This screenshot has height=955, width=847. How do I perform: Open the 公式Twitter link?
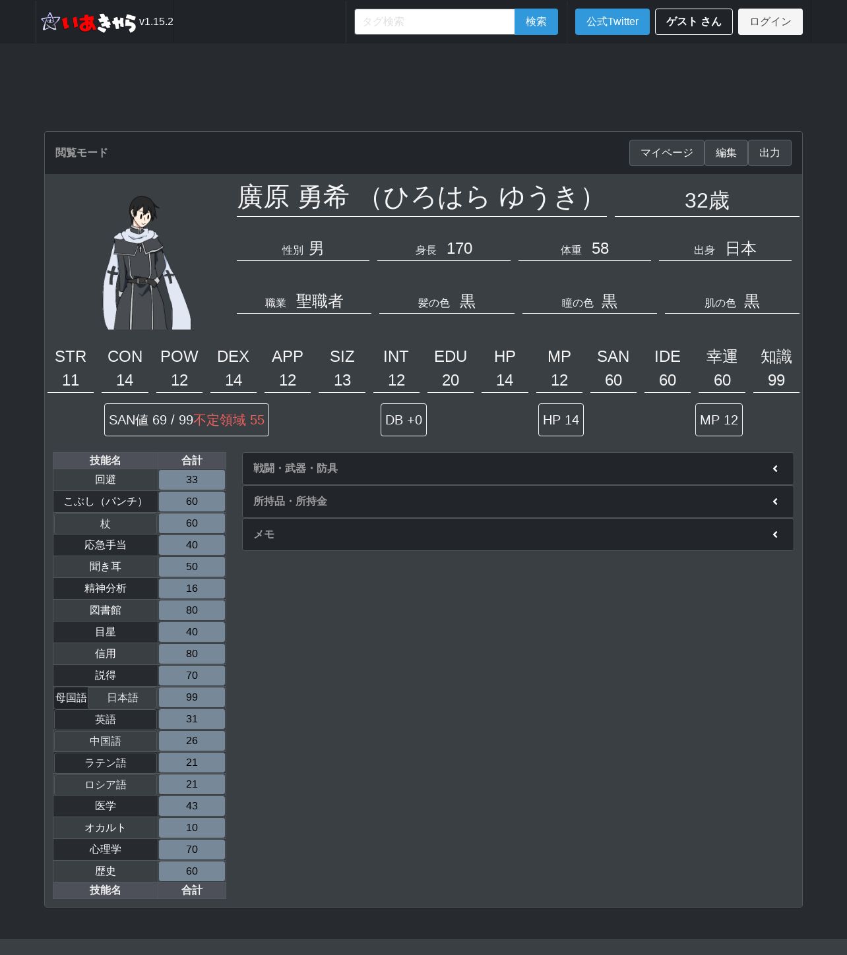coord(612,22)
